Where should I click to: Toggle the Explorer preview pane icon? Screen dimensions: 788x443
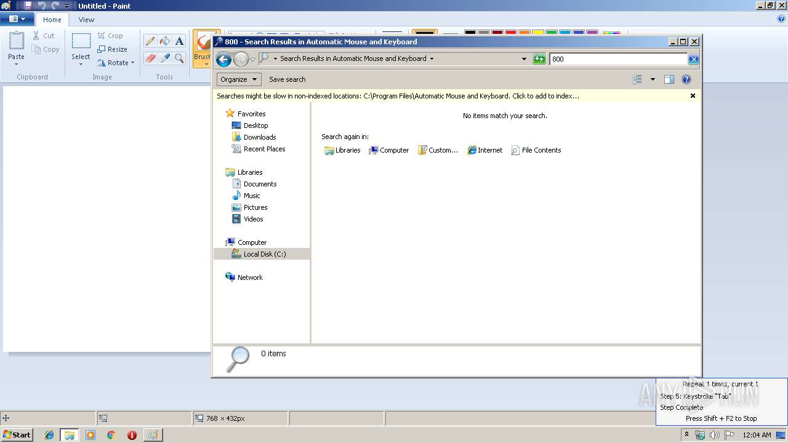[669, 79]
